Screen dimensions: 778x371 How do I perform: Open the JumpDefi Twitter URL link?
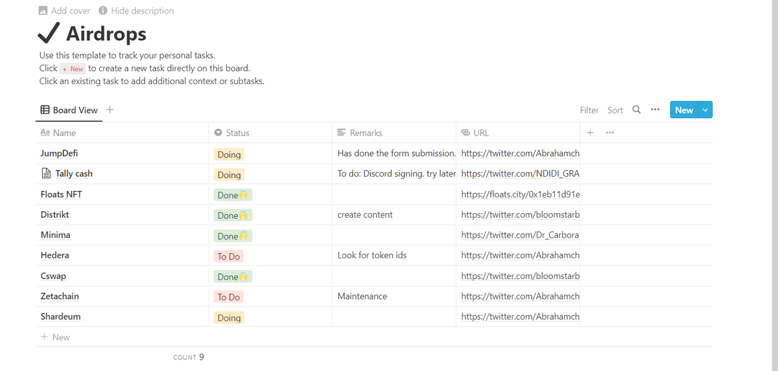click(x=520, y=153)
